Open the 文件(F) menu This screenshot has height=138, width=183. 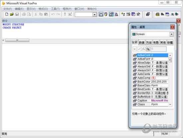click(x=7, y=9)
